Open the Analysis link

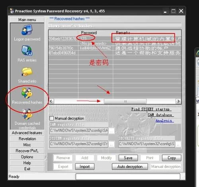[165, 121]
